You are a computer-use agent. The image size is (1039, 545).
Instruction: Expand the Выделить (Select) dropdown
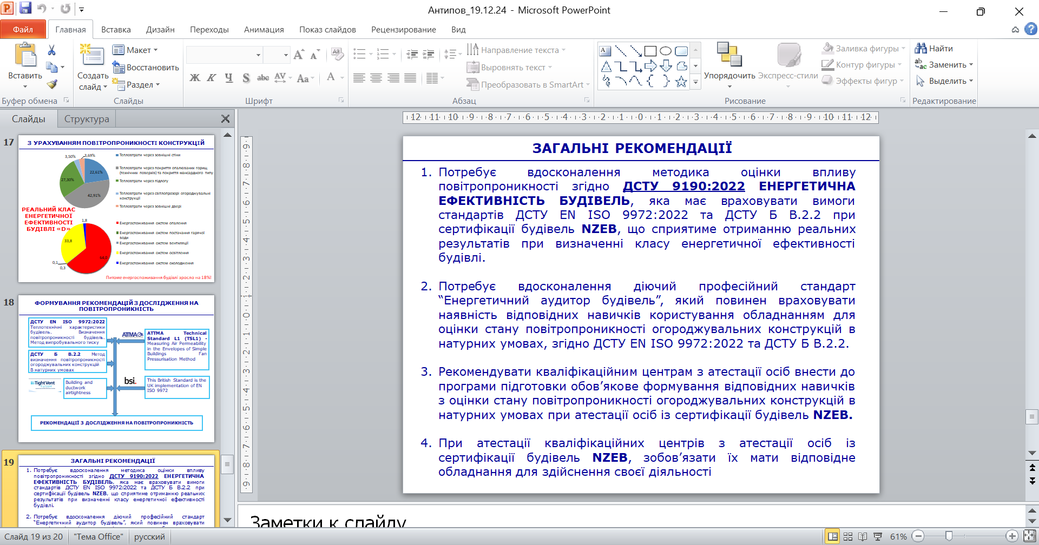pyautogui.click(x=945, y=81)
